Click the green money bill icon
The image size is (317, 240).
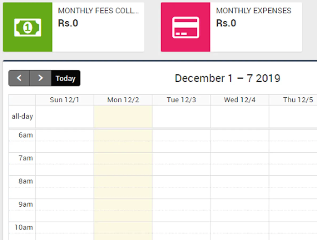coord(27,27)
